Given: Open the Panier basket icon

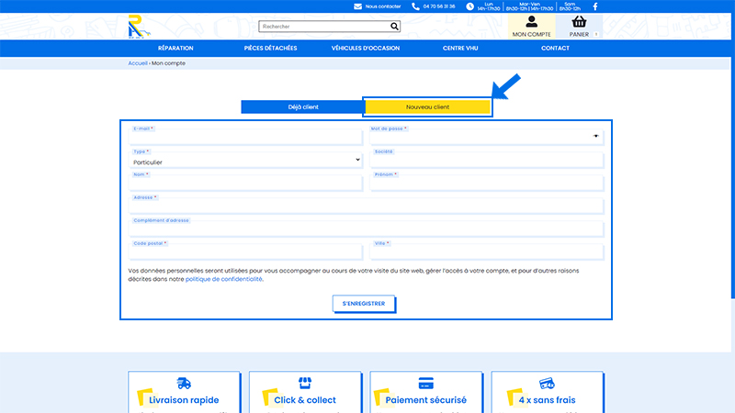Looking at the screenshot, I should (x=579, y=21).
